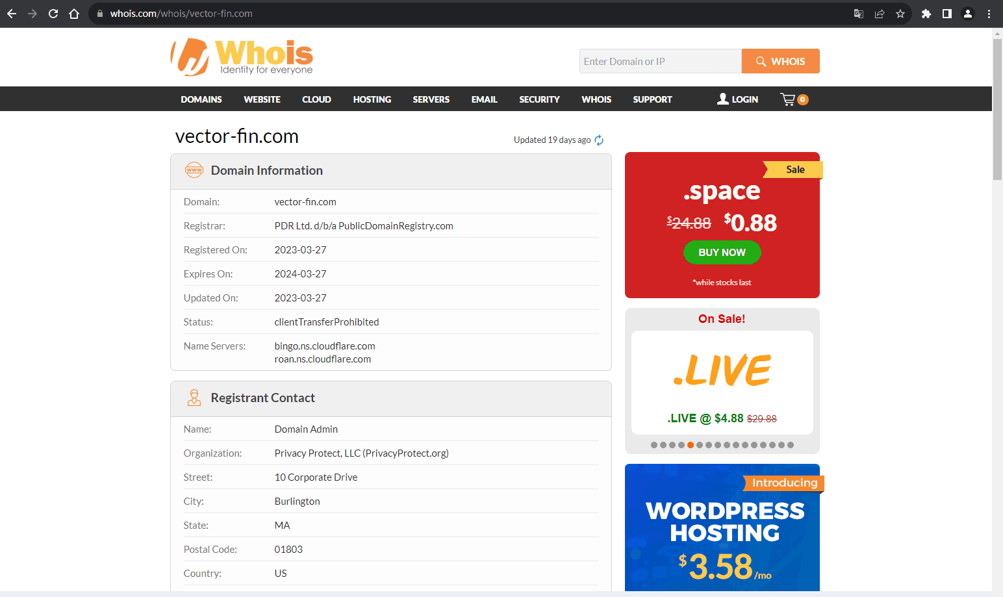Click street value 10 Corporate Drive

(x=316, y=477)
